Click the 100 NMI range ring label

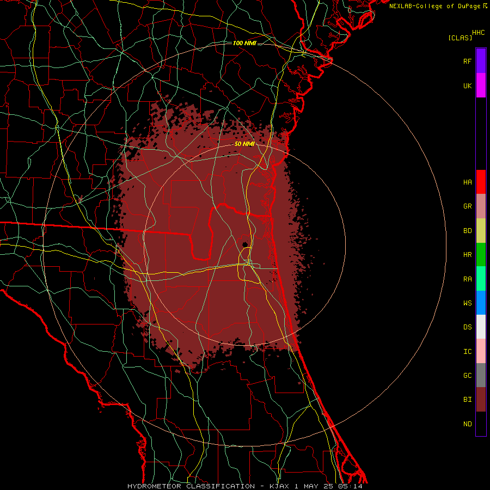244,43
